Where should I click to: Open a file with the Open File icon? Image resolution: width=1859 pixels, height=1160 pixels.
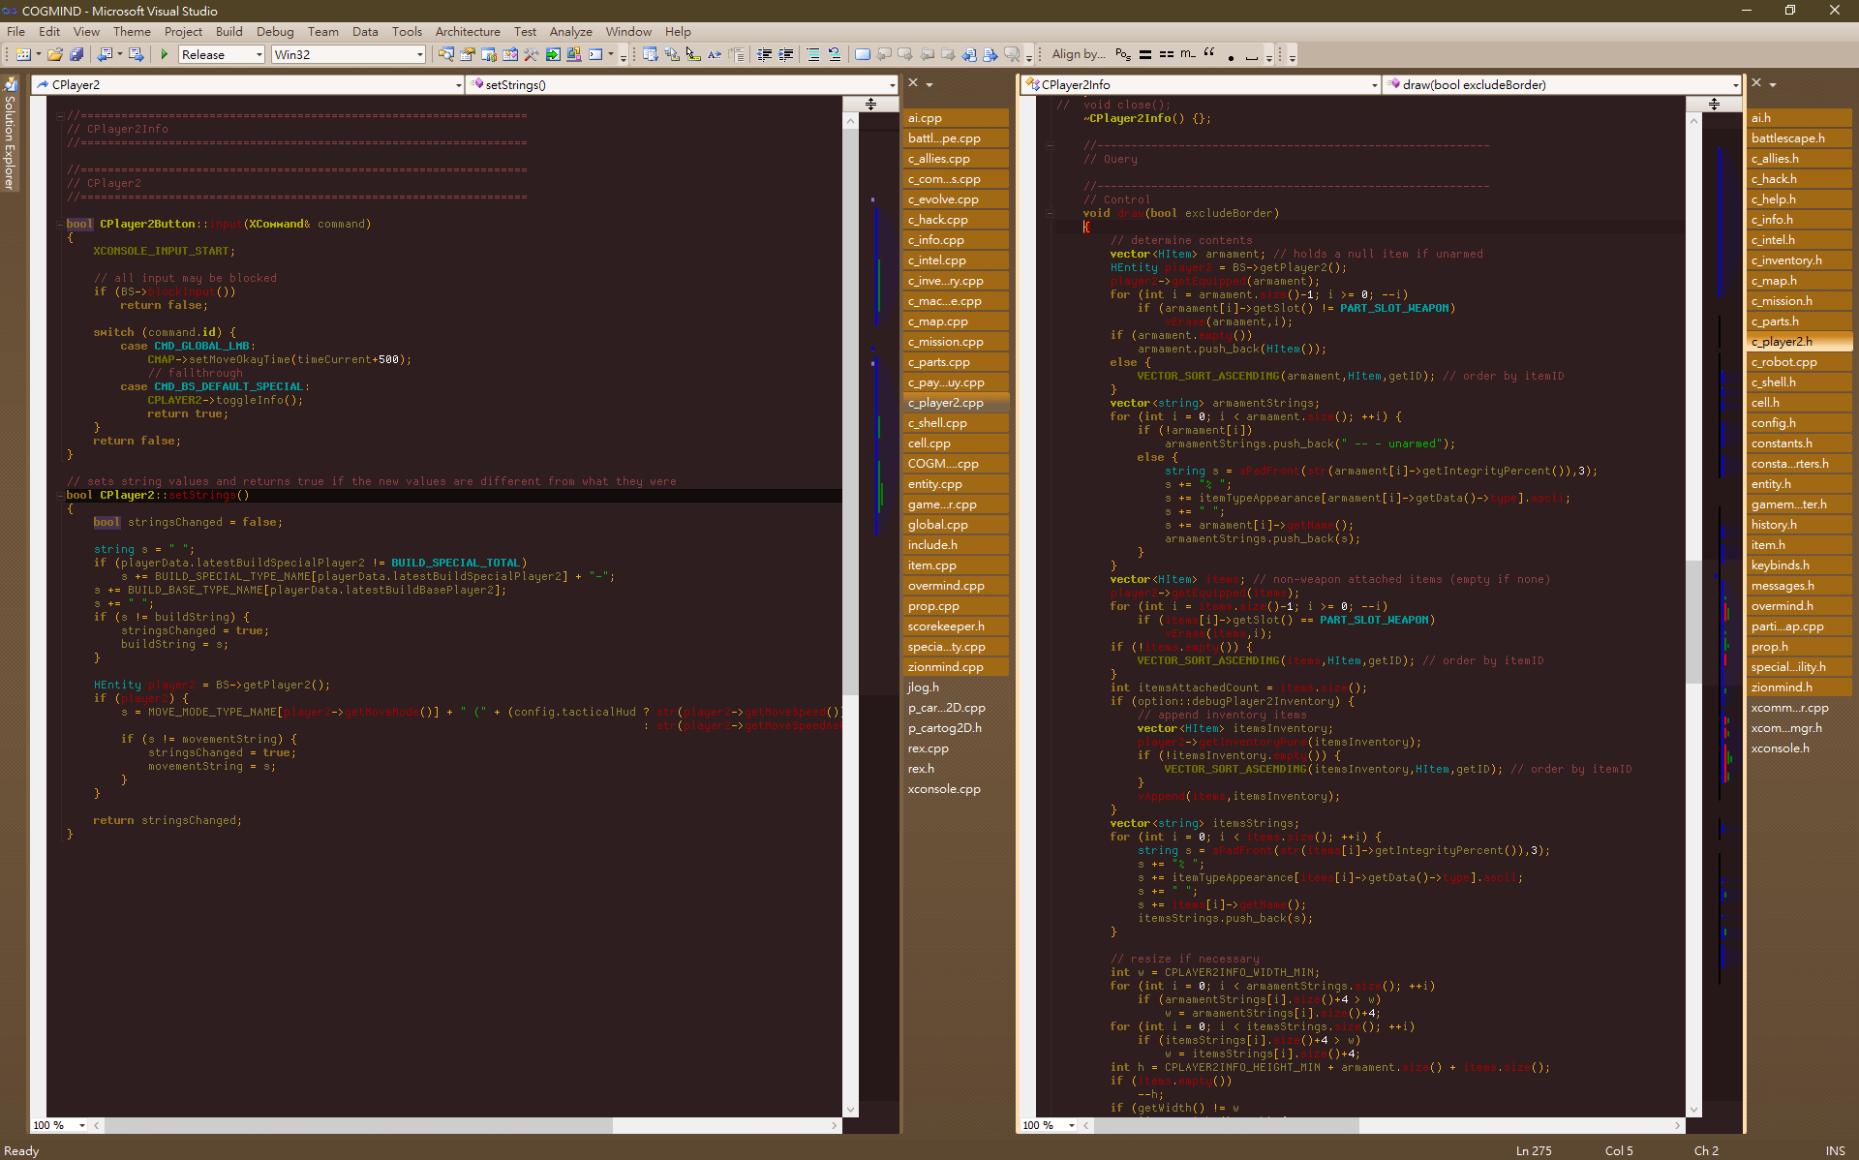click(56, 54)
